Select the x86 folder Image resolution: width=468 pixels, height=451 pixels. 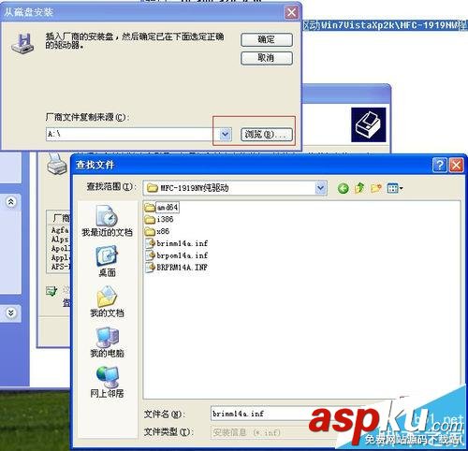[157, 231]
